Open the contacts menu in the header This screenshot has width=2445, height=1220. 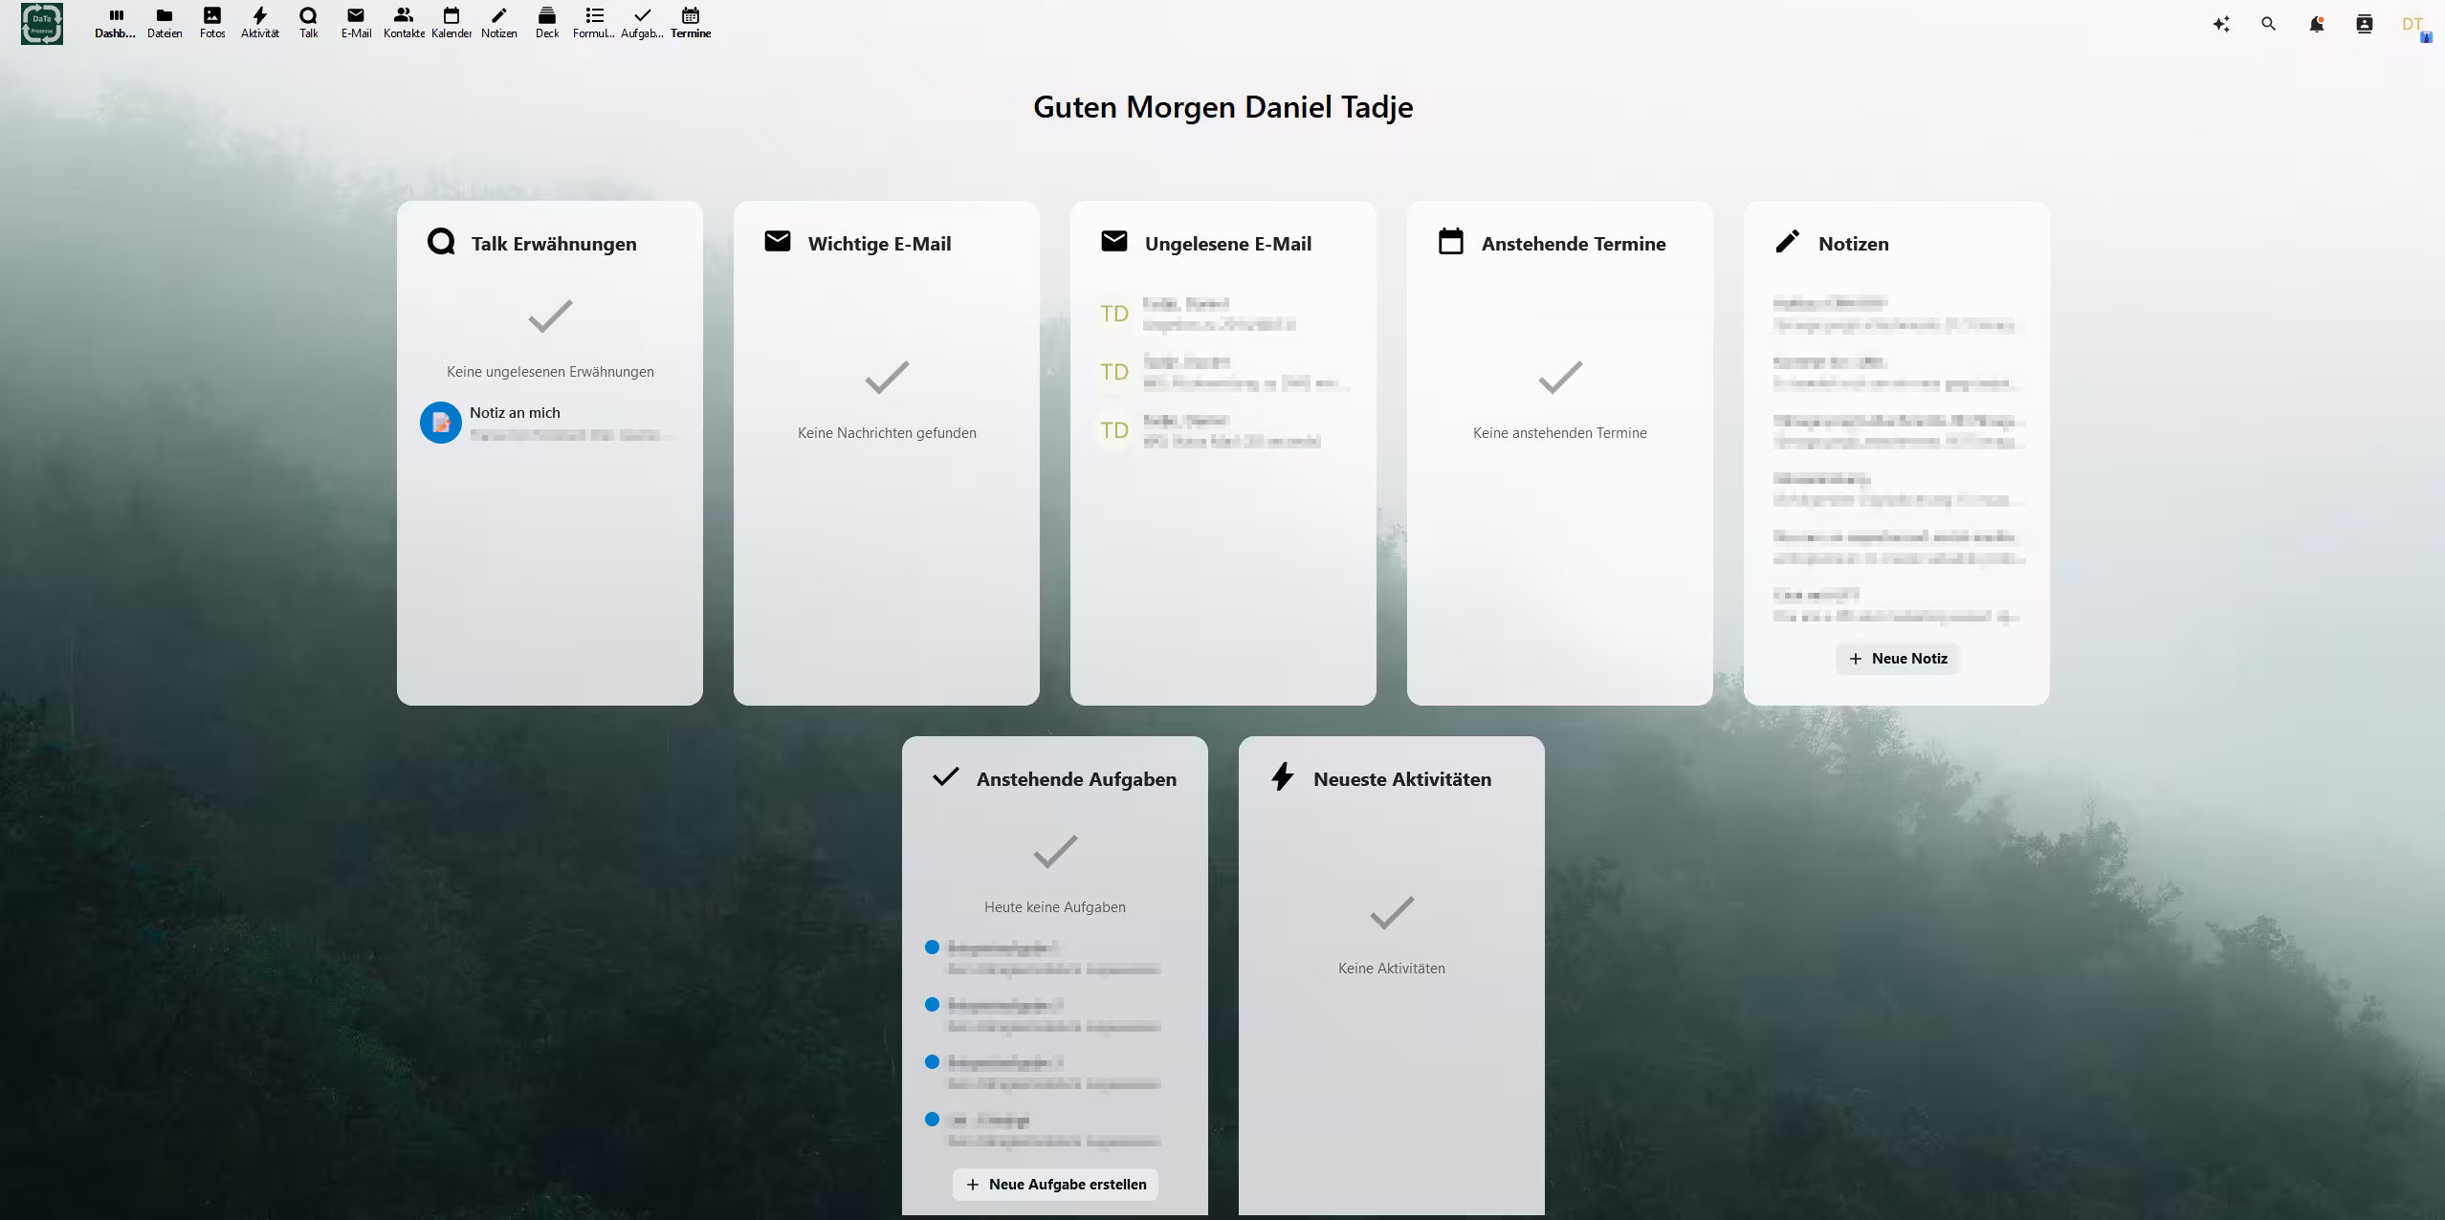[2363, 23]
